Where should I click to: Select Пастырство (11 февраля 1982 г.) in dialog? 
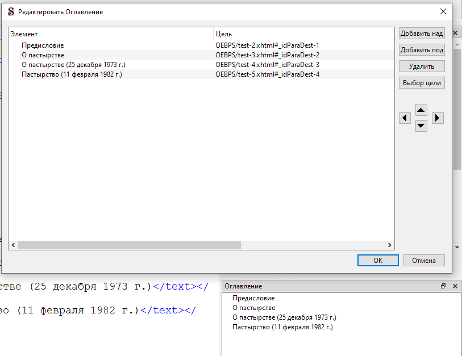point(72,74)
